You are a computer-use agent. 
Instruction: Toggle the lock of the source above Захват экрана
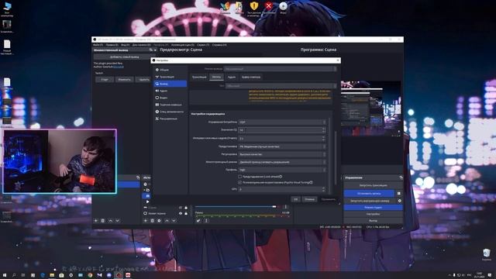[x=186, y=208]
